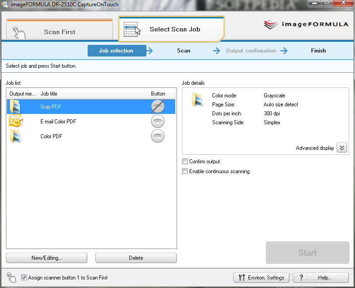Click the E-mail Color PDF mail icon
355x288 pixels.
(16, 121)
